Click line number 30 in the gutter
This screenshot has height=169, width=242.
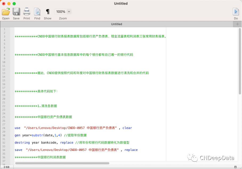click(x=4, y=135)
